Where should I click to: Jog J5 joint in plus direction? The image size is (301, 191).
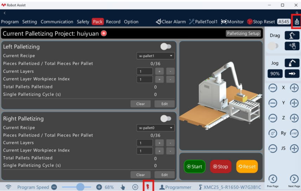coord(294,149)
